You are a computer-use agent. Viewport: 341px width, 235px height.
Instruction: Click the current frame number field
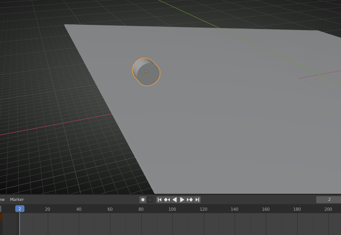pos(328,200)
